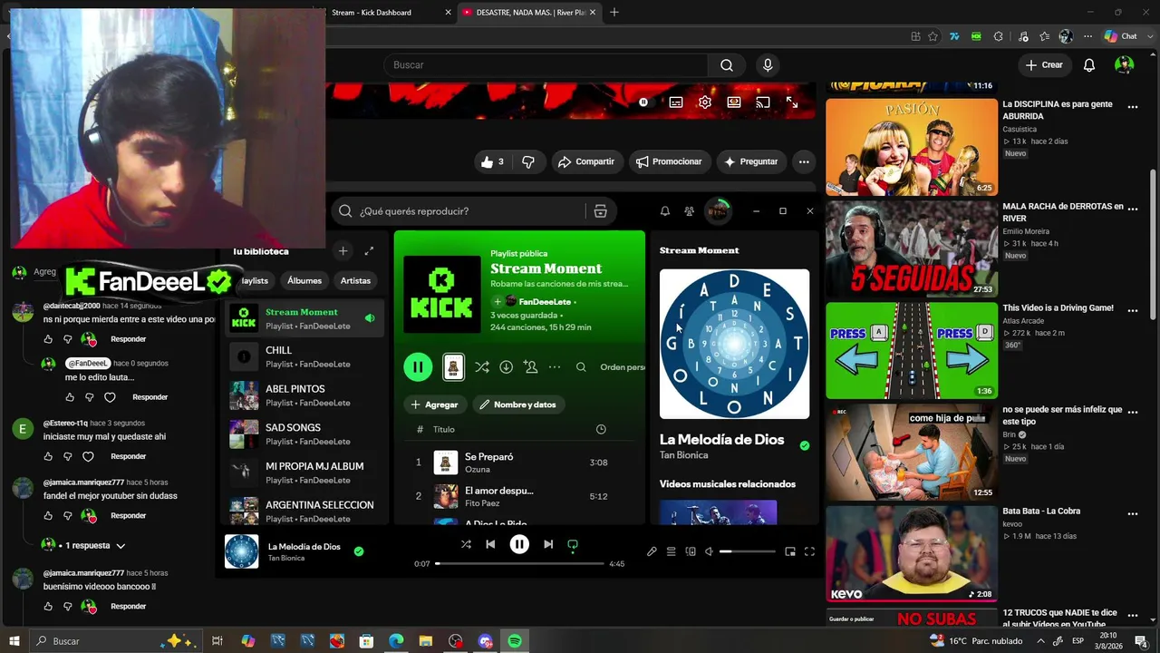1160x653 pixels.
Task: Cast the YouTube video to a device
Action: point(762,102)
